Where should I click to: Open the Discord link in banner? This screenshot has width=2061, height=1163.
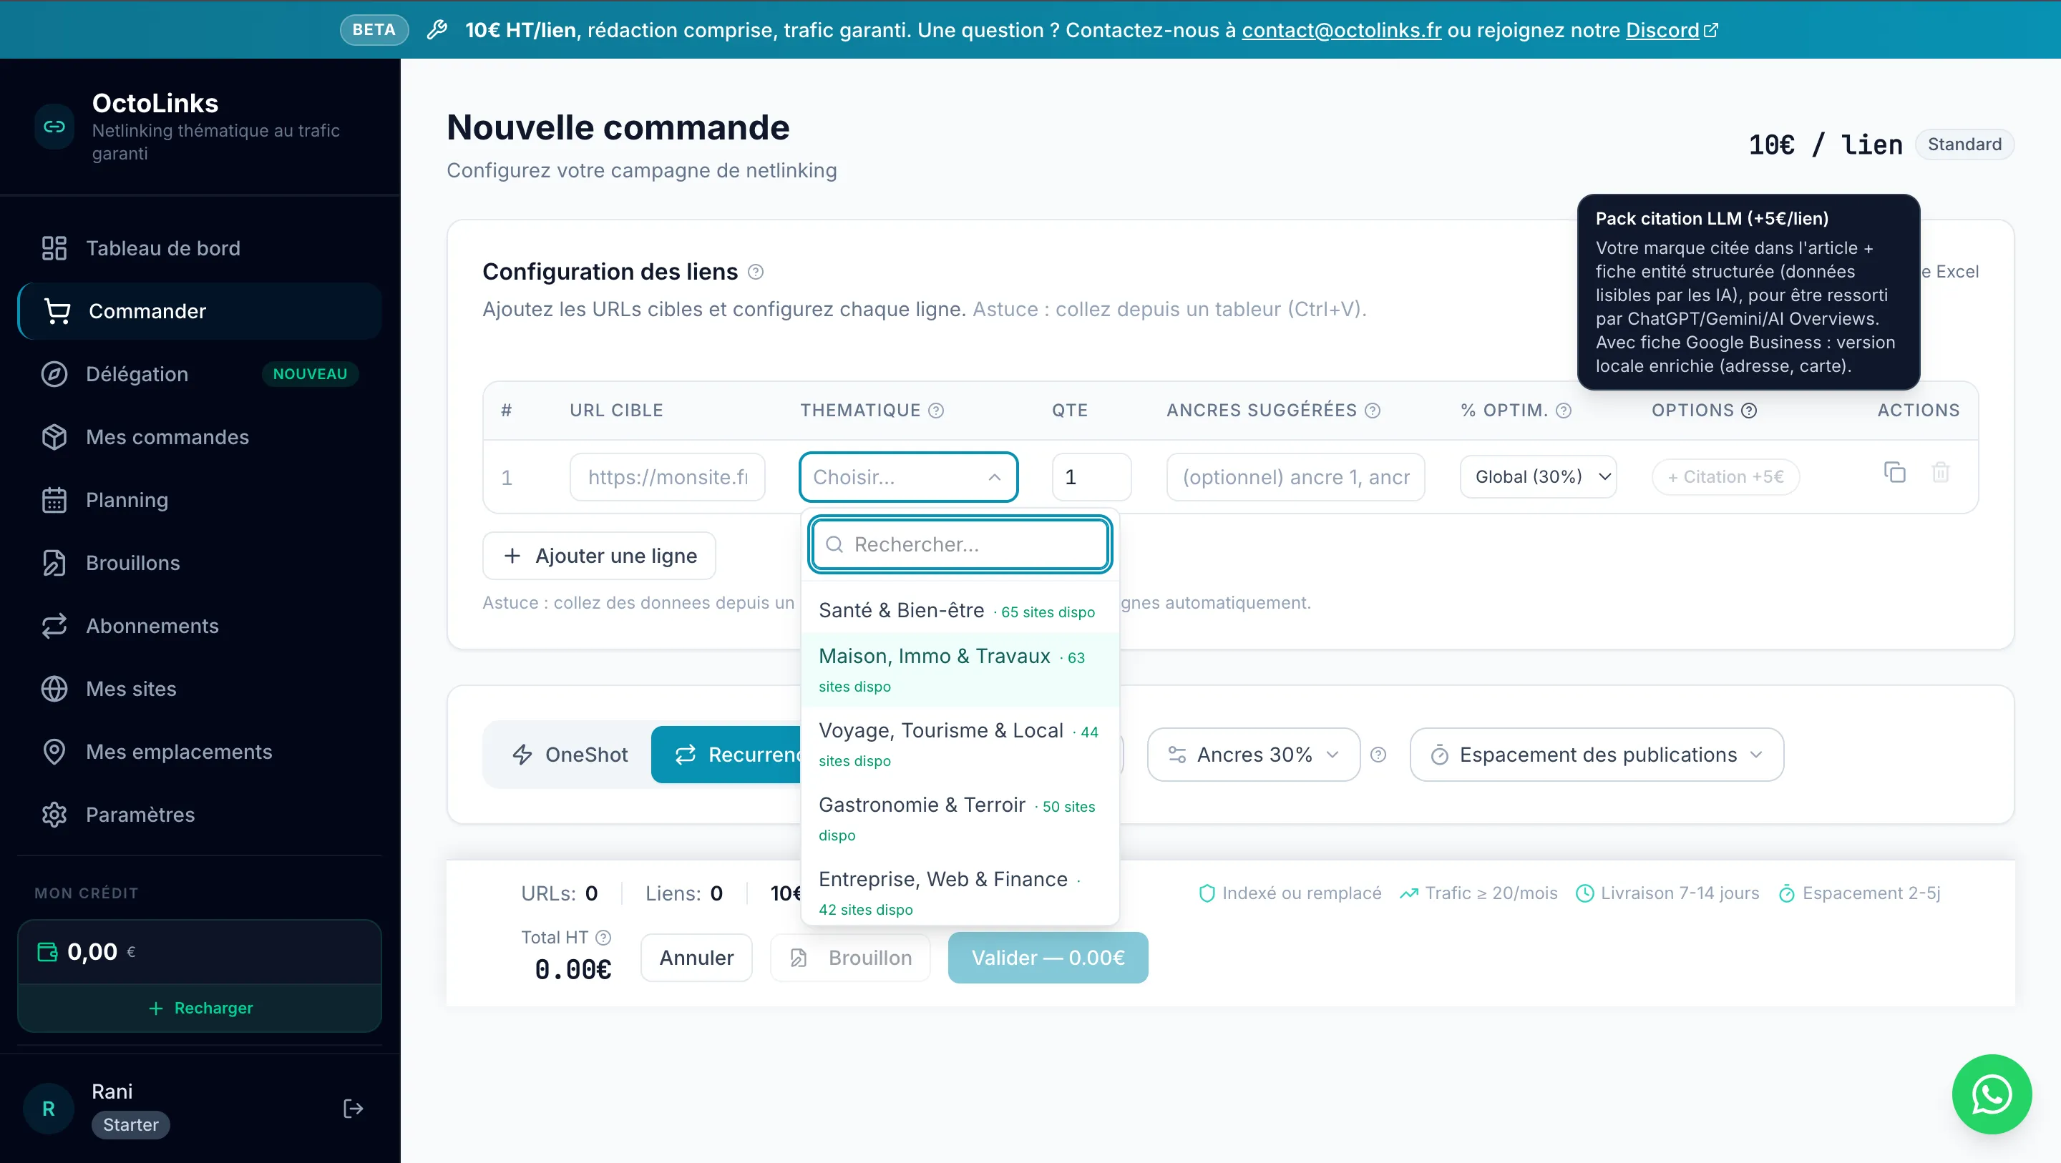[1670, 30]
